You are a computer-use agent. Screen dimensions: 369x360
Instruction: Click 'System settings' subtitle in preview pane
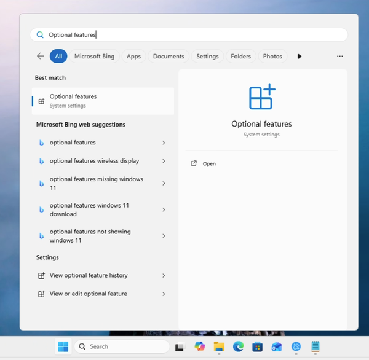pyautogui.click(x=261, y=135)
